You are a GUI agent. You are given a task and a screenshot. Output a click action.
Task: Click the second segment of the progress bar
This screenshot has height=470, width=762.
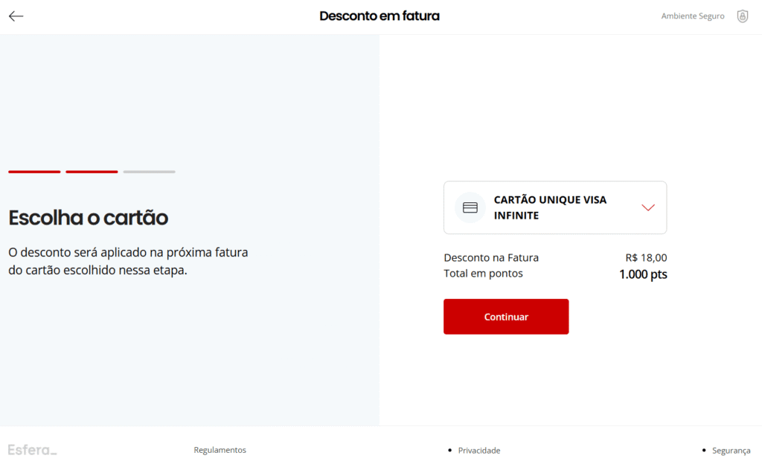pyautogui.click(x=91, y=172)
